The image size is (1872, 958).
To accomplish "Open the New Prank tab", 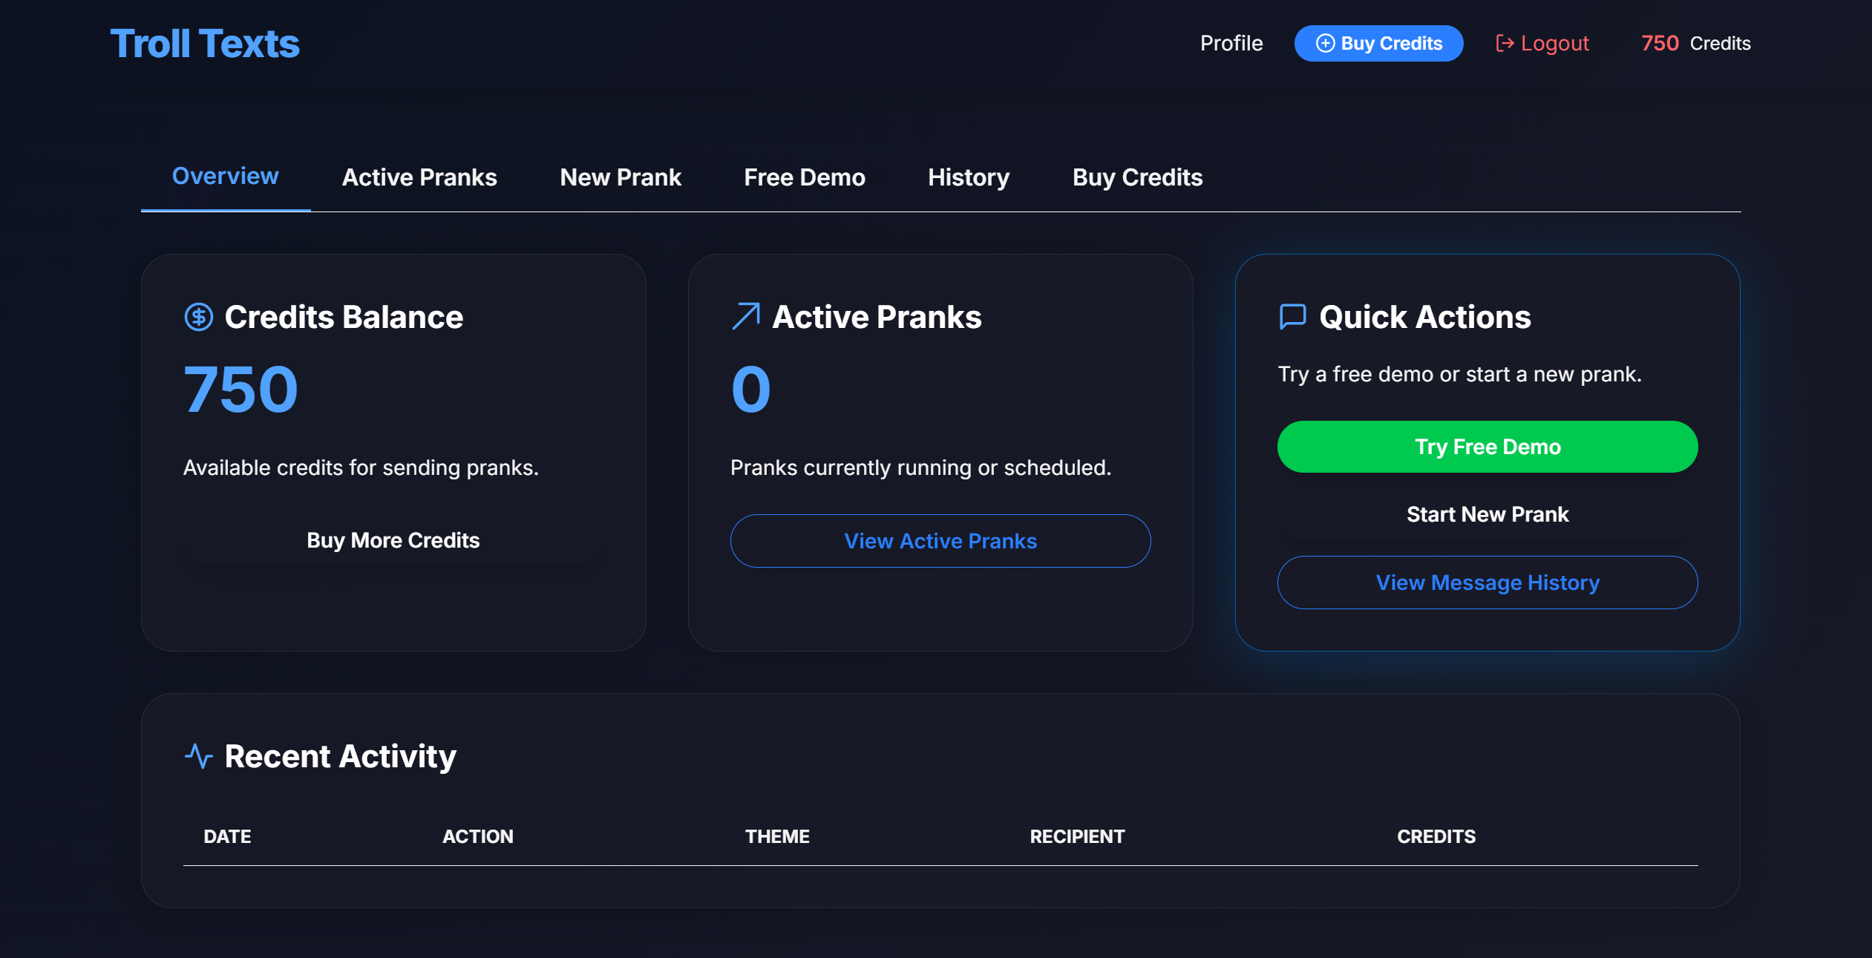I will pyautogui.click(x=620, y=178).
